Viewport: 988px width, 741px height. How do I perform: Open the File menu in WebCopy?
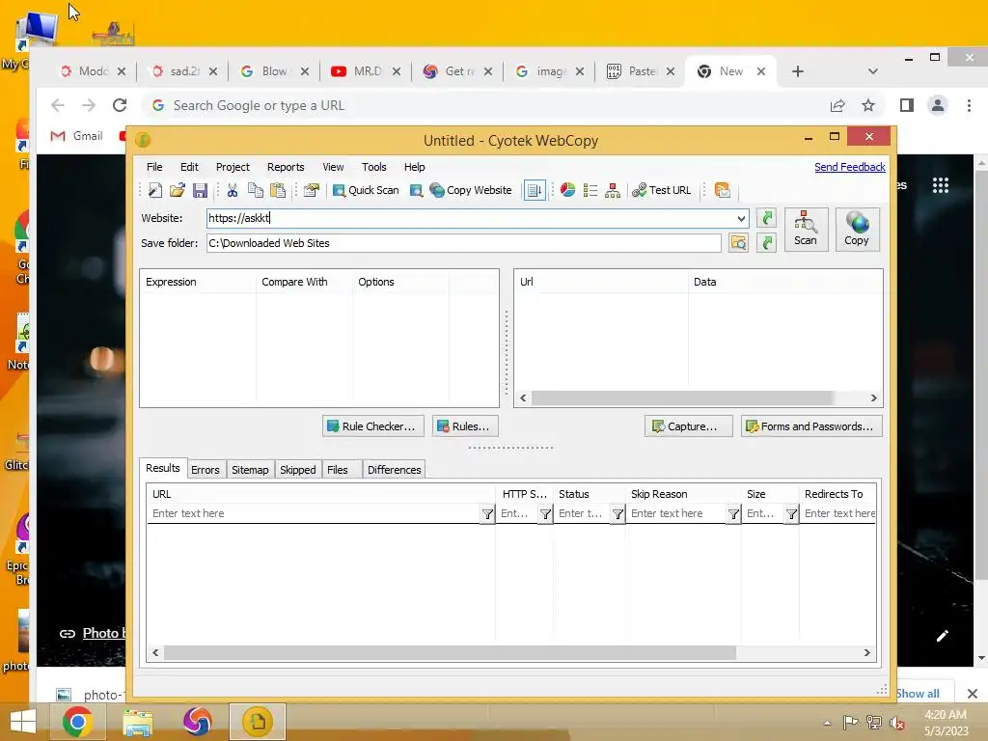click(x=154, y=167)
